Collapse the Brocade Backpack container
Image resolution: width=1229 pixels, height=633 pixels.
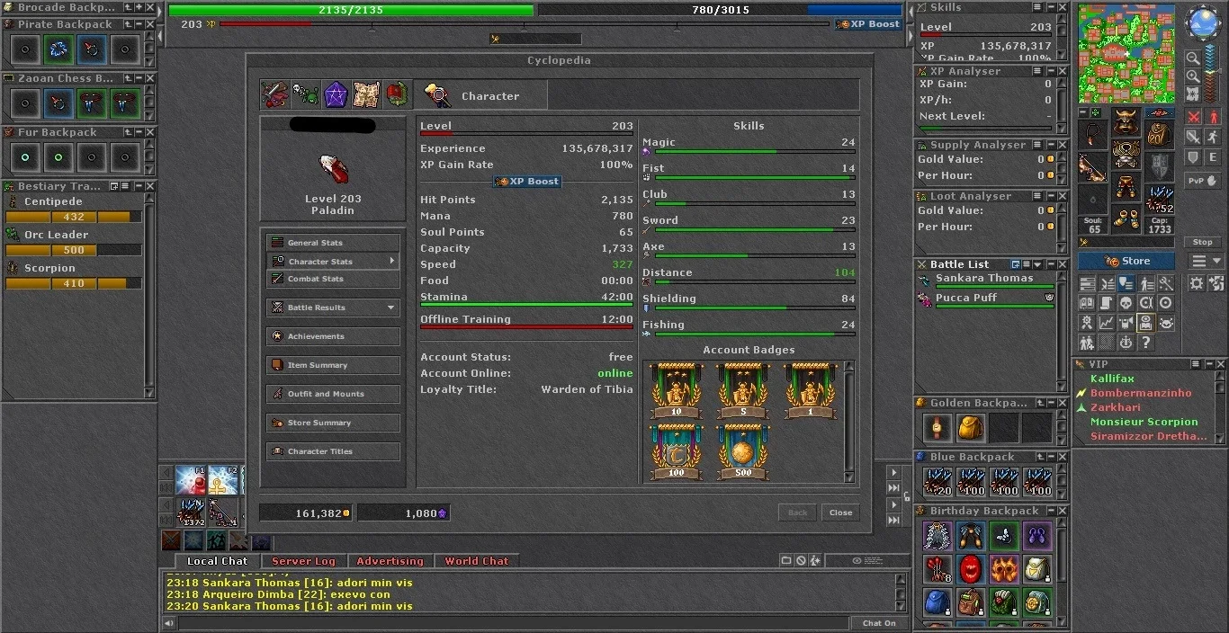click(139, 7)
